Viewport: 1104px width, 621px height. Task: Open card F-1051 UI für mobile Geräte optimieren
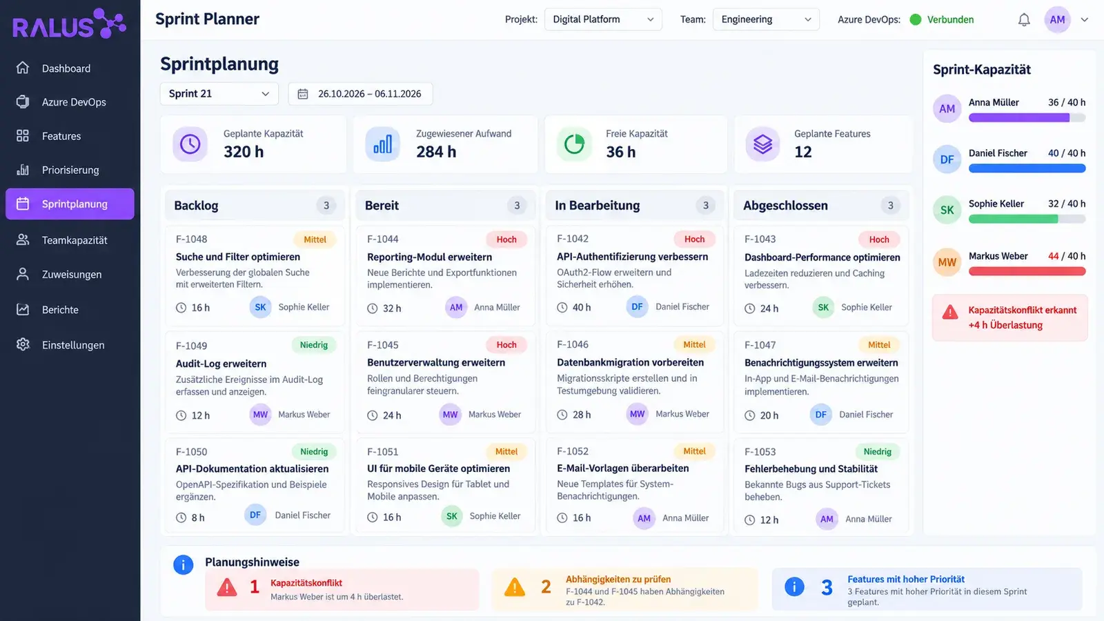coord(445,486)
